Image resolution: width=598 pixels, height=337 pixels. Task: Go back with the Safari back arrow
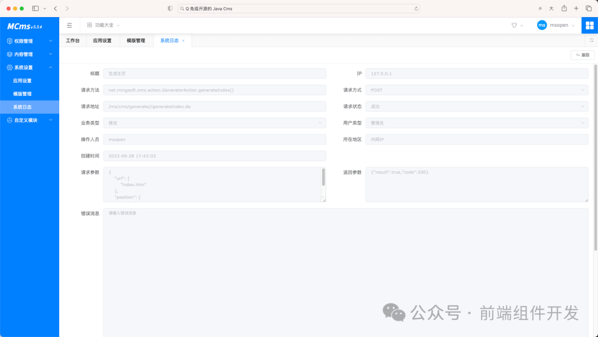coord(55,8)
